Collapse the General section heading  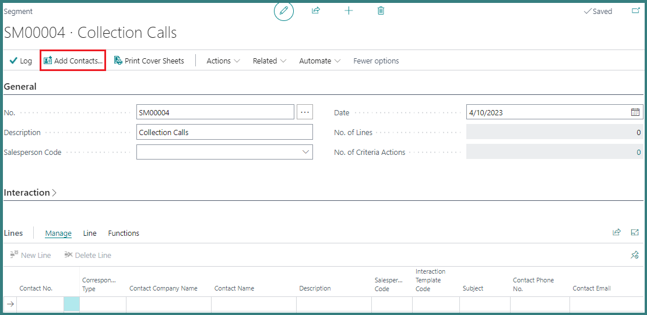(x=20, y=87)
